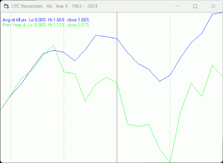Click the blue line's endpoint at top right
The image size is (223, 163).
[x=222, y=13]
